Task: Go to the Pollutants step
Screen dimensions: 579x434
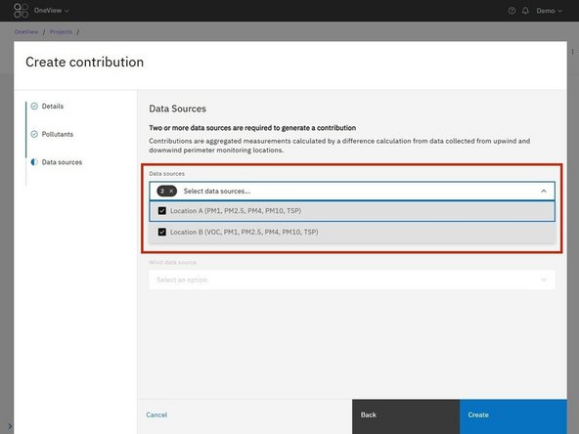Action: coord(58,134)
